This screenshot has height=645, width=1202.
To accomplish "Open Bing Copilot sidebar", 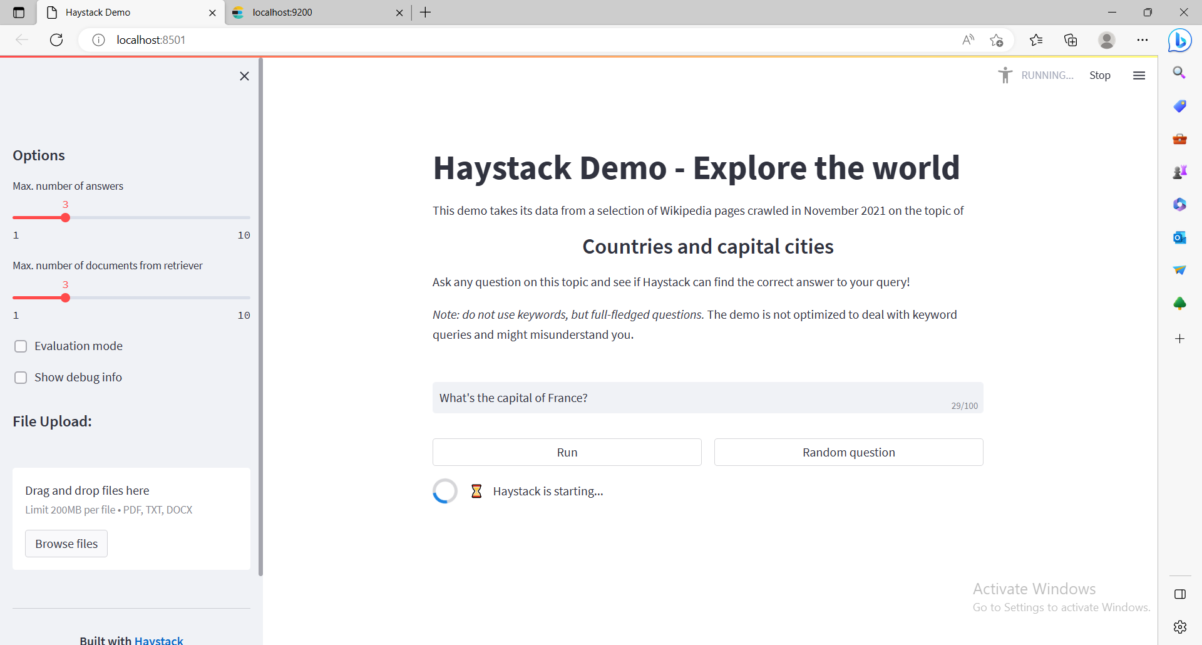I will click(1180, 40).
